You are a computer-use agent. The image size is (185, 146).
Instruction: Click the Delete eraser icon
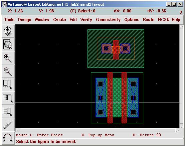click(8, 125)
